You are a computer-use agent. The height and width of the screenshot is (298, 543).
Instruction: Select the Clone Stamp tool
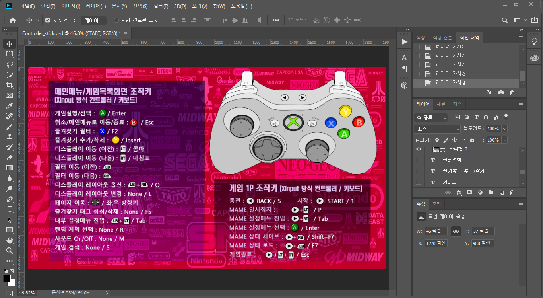click(9, 137)
